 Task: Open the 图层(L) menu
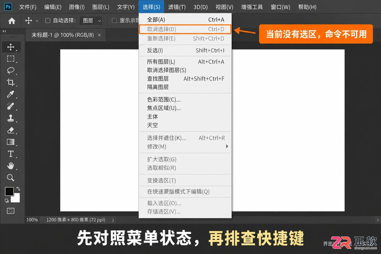[x=101, y=7]
